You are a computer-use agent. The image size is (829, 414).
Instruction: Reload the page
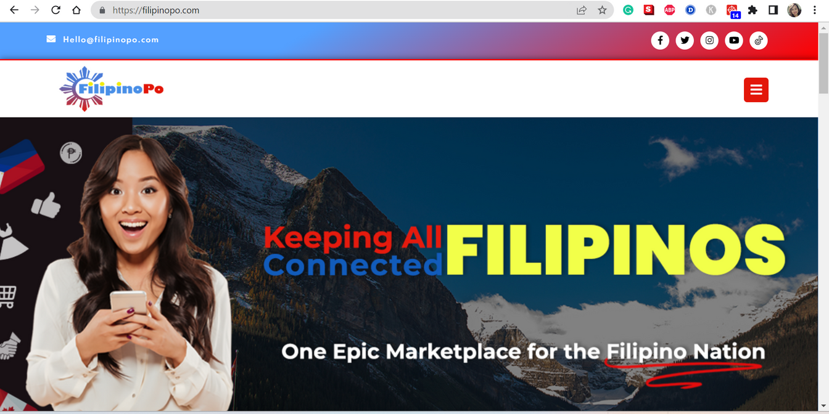56,10
